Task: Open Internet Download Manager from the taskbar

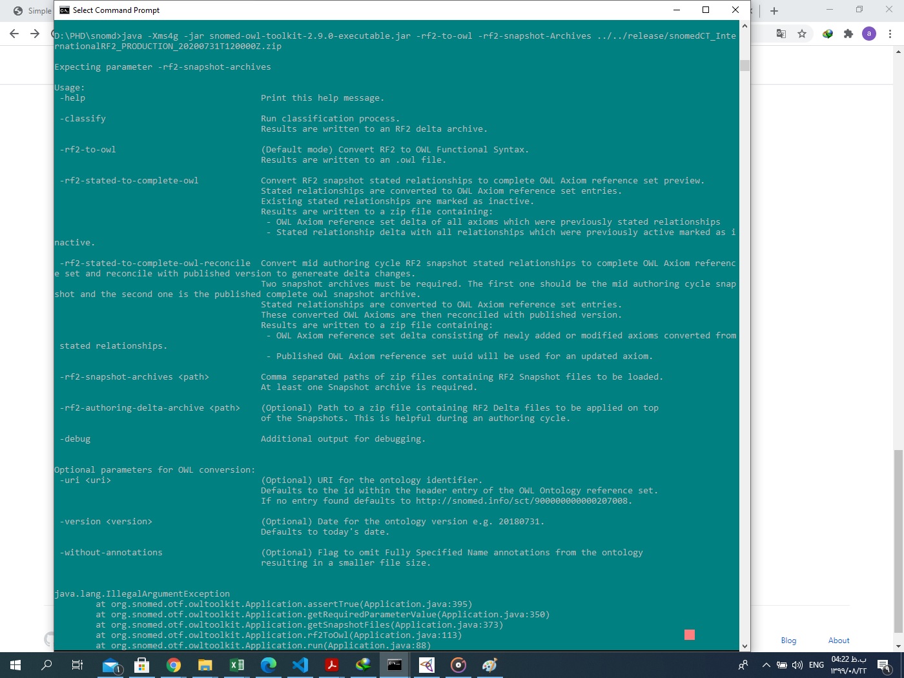Action: (363, 665)
